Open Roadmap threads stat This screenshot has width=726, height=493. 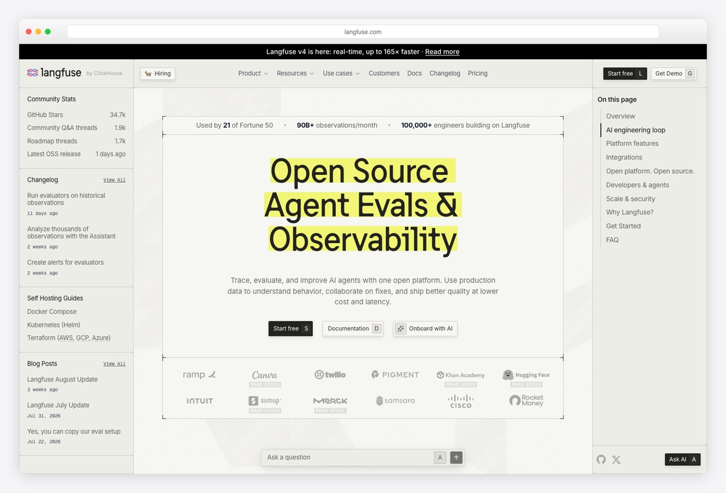point(76,141)
